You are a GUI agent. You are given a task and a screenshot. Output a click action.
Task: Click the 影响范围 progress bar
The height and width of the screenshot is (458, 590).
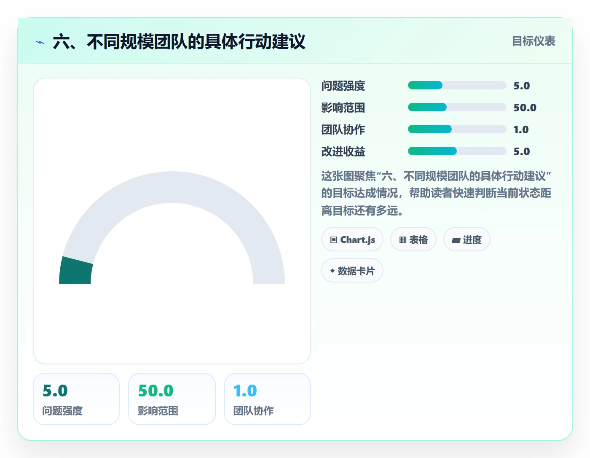(457, 108)
